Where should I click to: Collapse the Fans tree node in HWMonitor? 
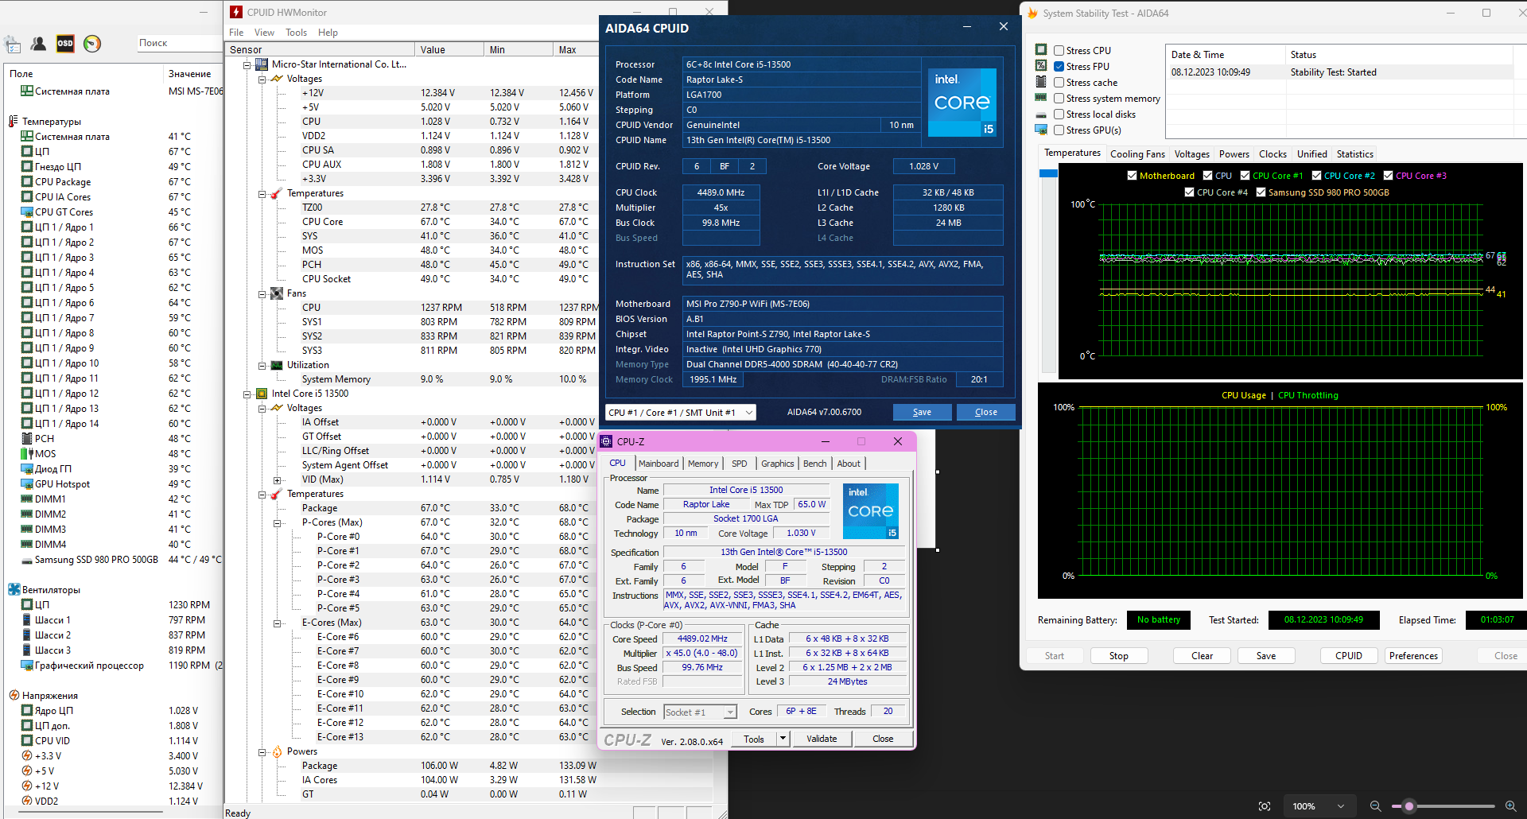click(262, 294)
